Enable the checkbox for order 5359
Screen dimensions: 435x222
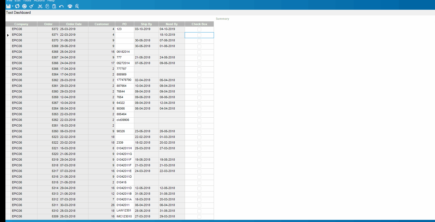(x=199, y=98)
